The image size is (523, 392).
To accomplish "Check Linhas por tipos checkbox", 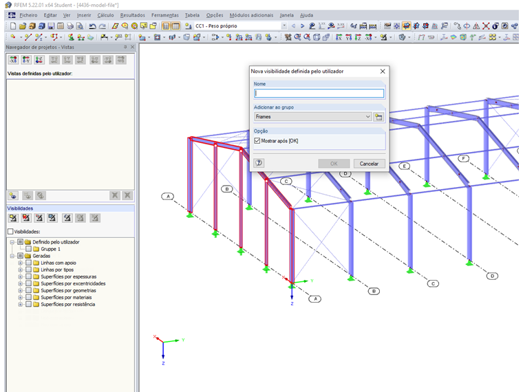I will [28, 270].
